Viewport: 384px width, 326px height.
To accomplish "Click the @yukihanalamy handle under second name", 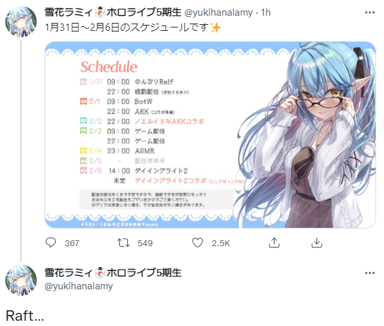I will (x=79, y=286).
